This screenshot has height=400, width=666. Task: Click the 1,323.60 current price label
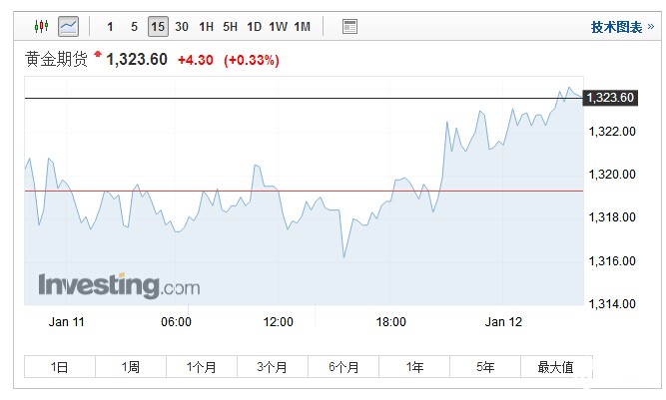(x=610, y=98)
